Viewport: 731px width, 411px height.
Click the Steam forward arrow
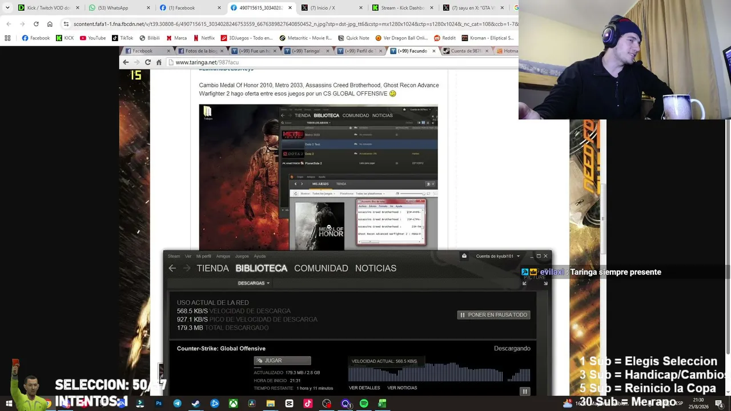(x=187, y=268)
